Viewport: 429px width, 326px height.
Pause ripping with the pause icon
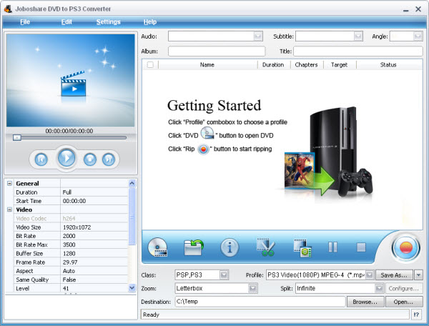(x=332, y=247)
